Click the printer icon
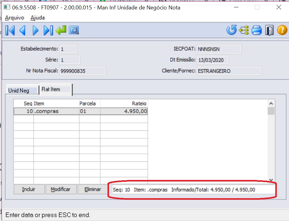 point(256,30)
